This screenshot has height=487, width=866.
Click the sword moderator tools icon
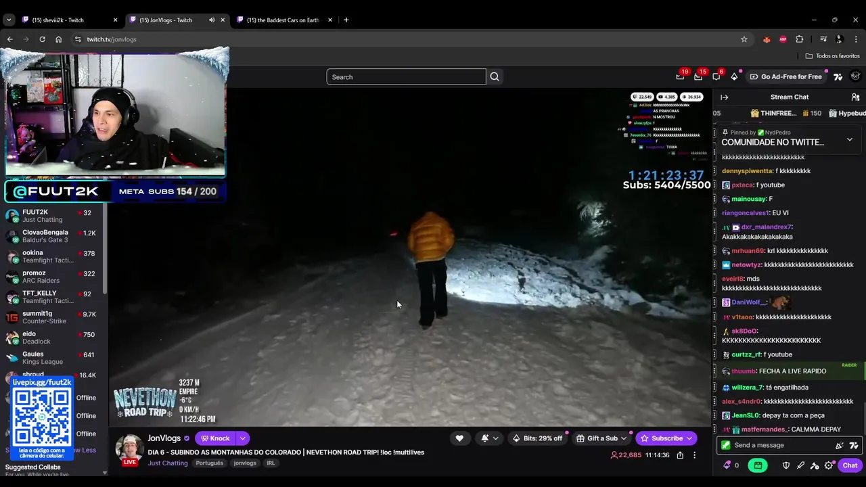pyautogui.click(x=800, y=465)
